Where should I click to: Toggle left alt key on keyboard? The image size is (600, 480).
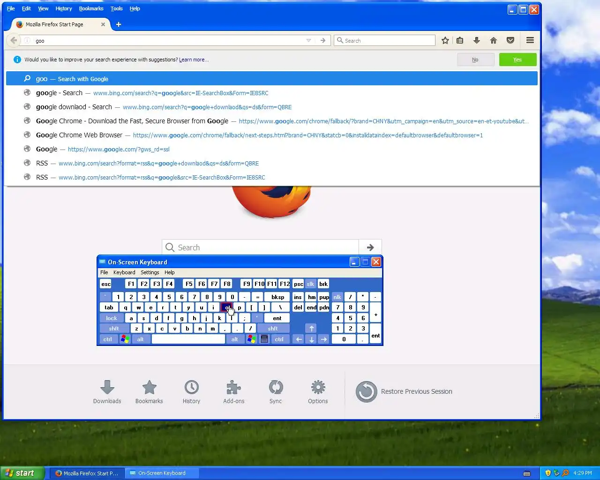[x=140, y=339]
